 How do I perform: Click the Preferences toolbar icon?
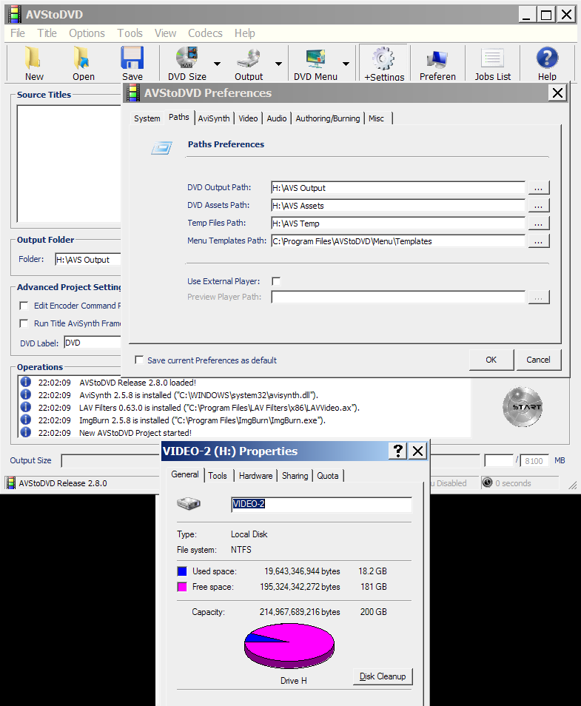click(437, 58)
